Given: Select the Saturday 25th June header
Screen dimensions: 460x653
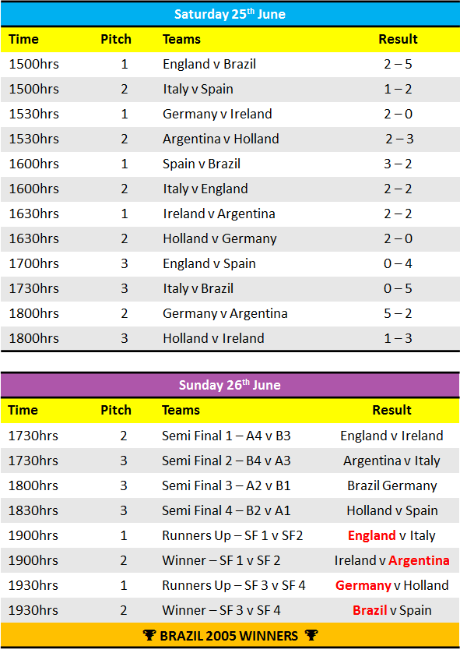Looking at the screenshot, I should (230, 14).
